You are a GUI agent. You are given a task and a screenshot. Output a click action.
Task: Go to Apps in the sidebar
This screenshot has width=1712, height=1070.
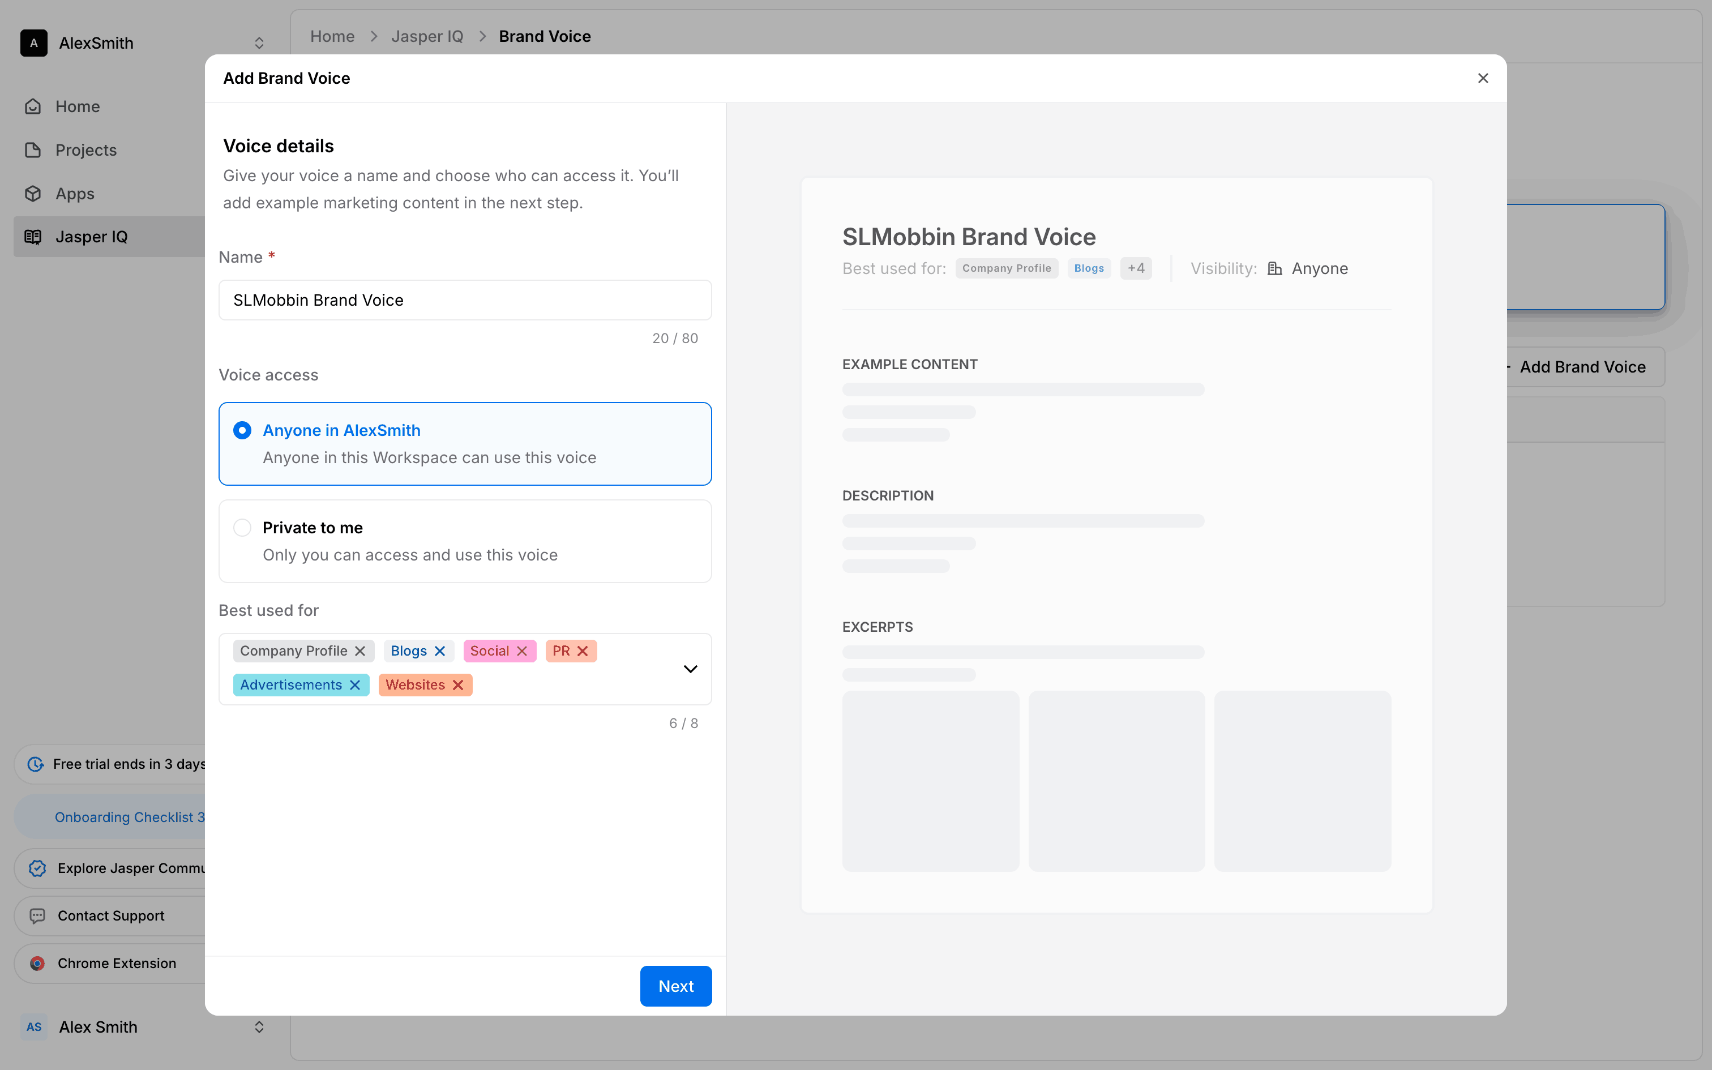[x=74, y=193]
